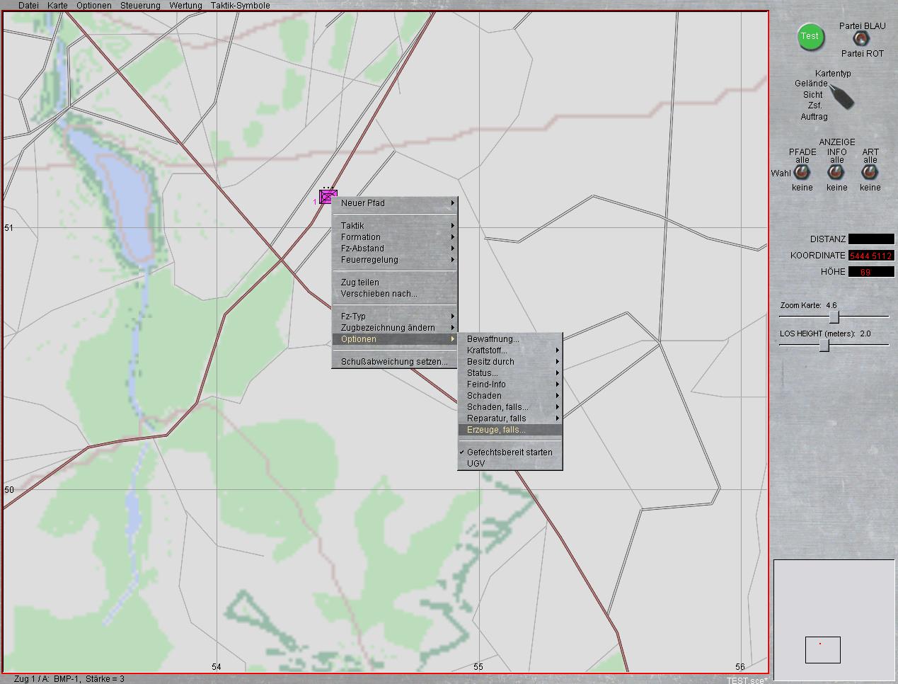Image resolution: width=898 pixels, height=684 pixels.
Task: Toggle the Gefechtsbereit starten checkmark
Action: pos(510,452)
